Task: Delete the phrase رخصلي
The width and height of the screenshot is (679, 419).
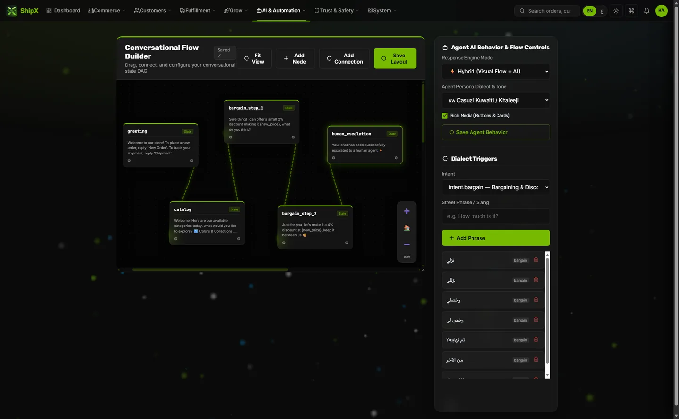Action: (536, 300)
